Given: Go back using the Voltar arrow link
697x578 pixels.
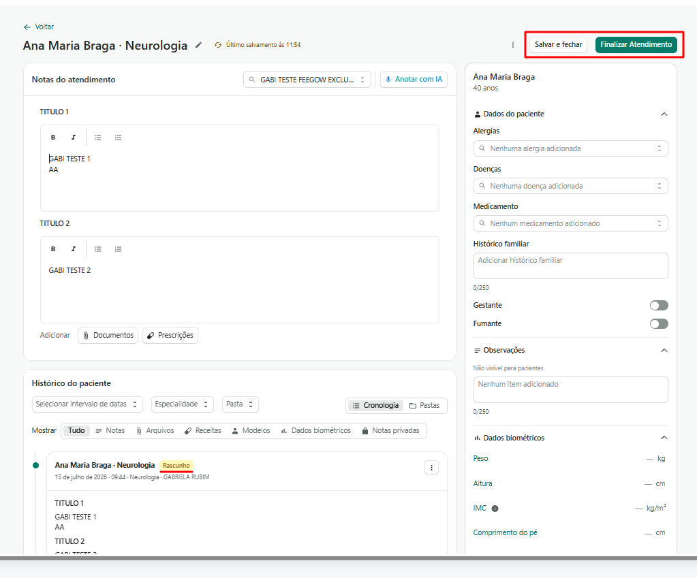Looking at the screenshot, I should pyautogui.click(x=39, y=27).
